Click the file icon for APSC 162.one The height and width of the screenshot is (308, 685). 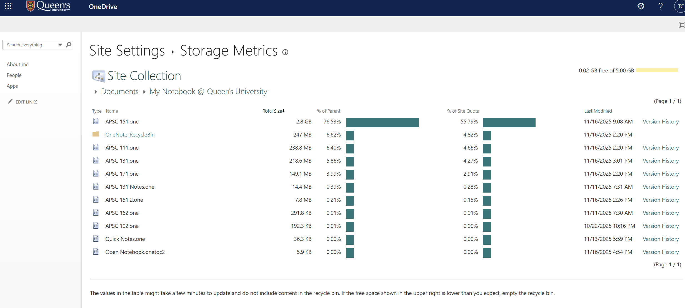click(96, 213)
